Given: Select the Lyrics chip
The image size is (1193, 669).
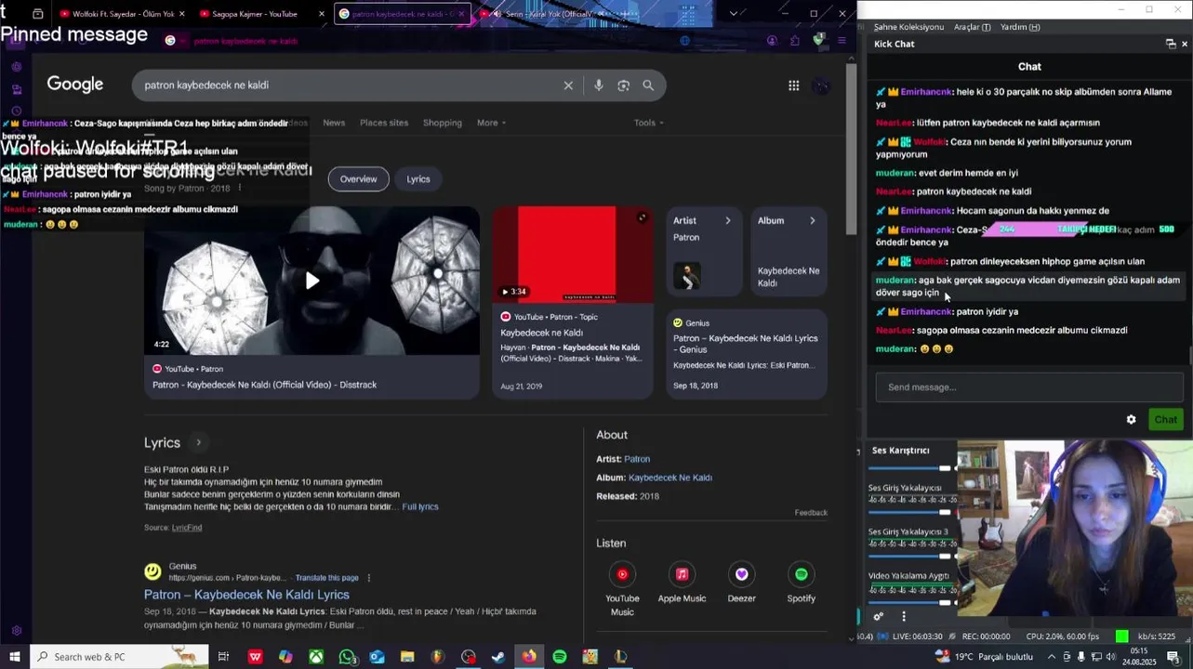Looking at the screenshot, I should [x=418, y=179].
